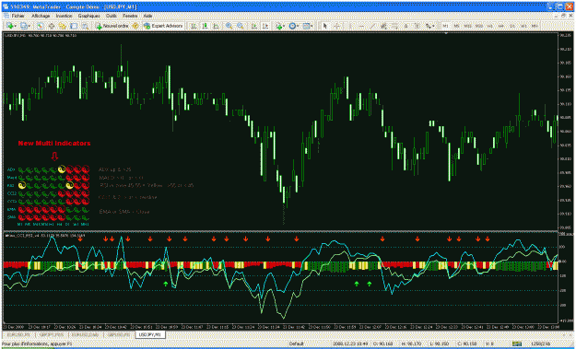Image resolution: width=576 pixels, height=349 pixels.
Task: Restore the inner chart window
Action: 564,17
